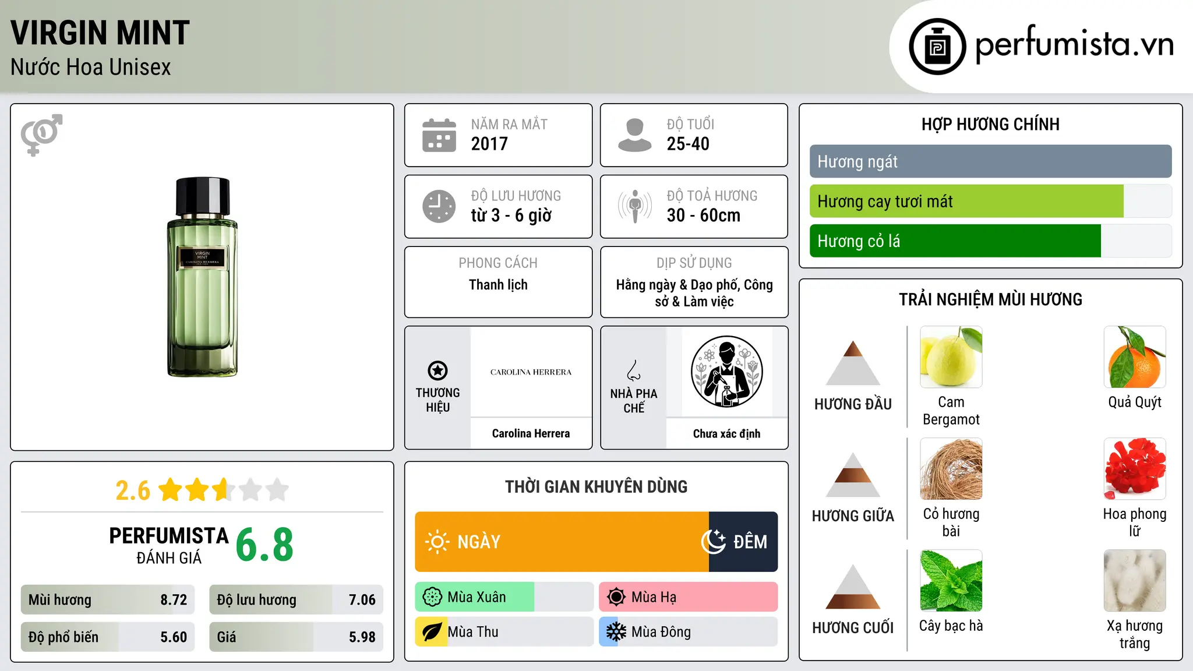
Task: Click the sun icon in the Ngày bar
Action: 437,542
